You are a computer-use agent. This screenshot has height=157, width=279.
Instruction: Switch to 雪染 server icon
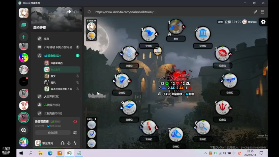click(23, 106)
